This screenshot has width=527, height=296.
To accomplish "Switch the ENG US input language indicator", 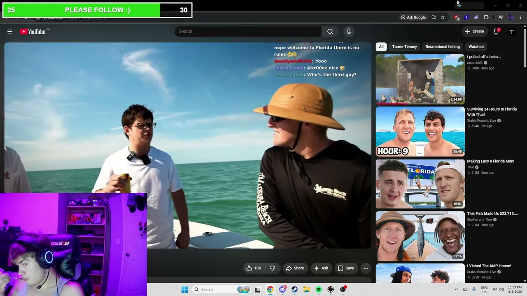I will pyautogui.click(x=484, y=289).
